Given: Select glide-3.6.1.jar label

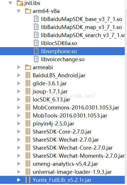Looking at the screenshot, I should click(x=50, y=84).
